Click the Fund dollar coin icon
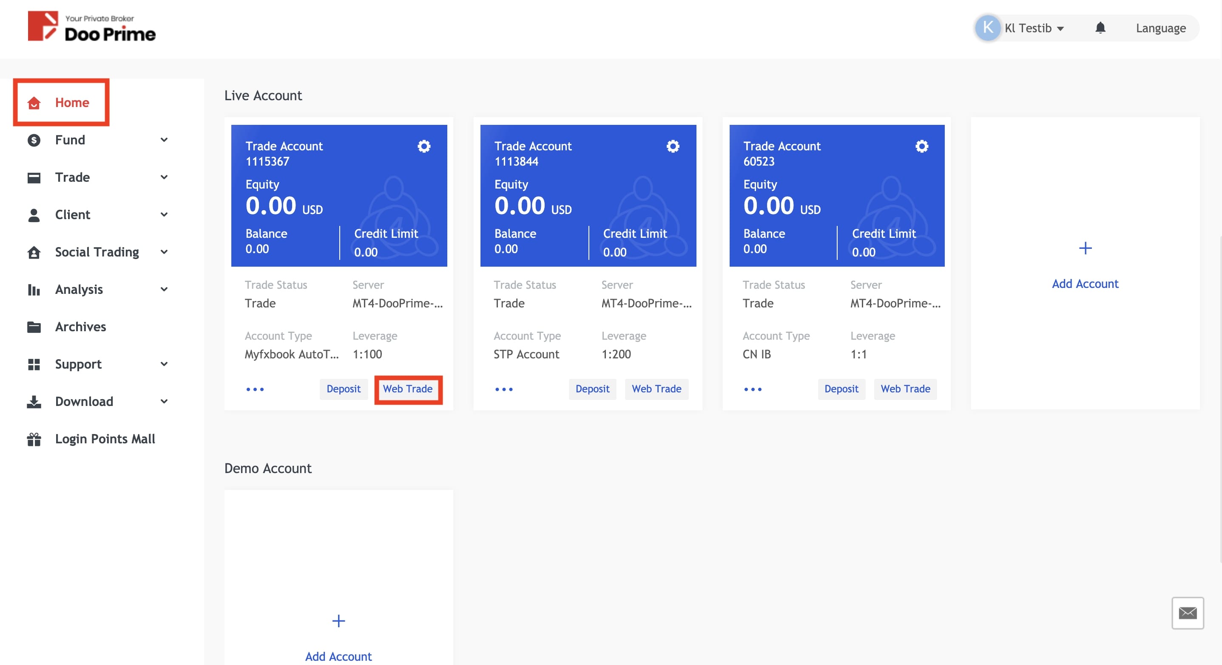 tap(34, 140)
